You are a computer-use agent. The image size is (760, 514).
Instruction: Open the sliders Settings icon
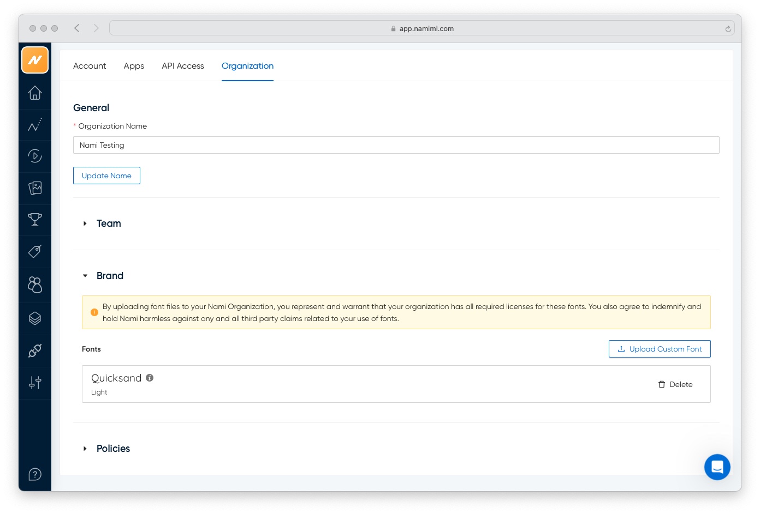point(35,383)
